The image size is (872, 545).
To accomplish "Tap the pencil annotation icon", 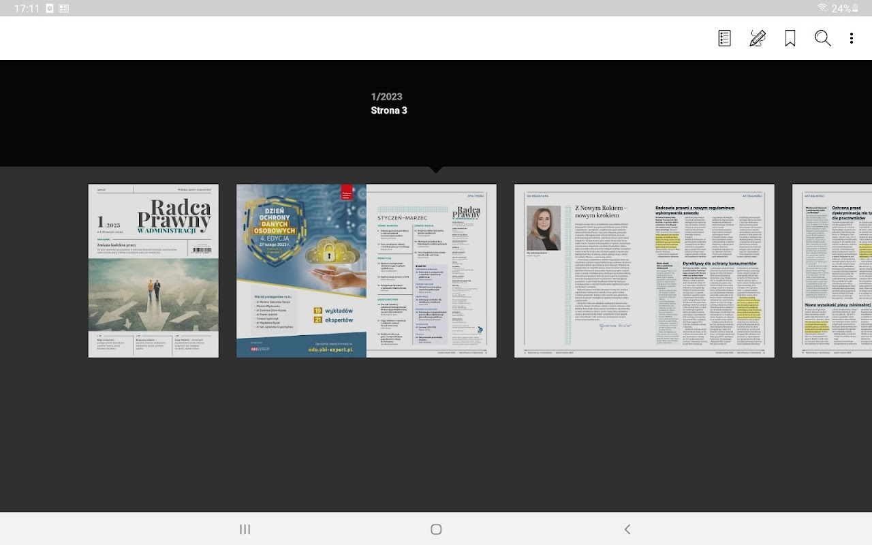I will pyautogui.click(x=758, y=38).
